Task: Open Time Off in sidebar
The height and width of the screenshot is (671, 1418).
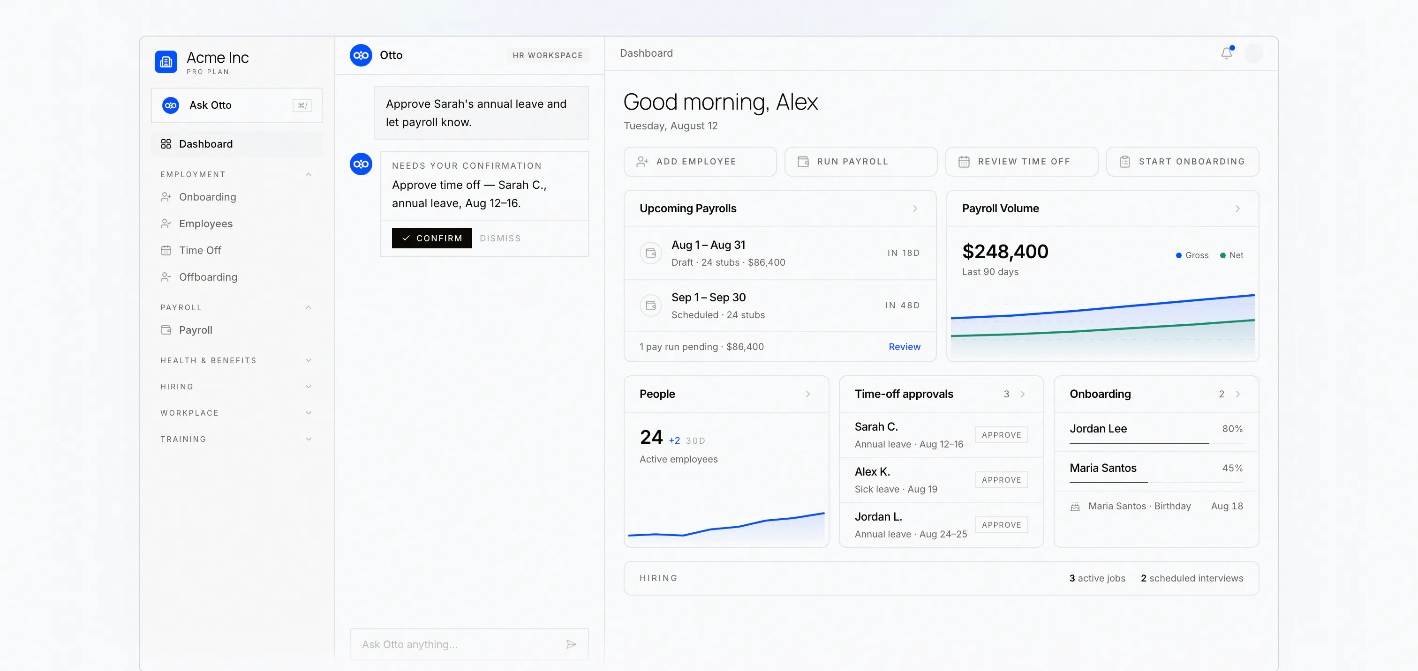Action: (237, 250)
